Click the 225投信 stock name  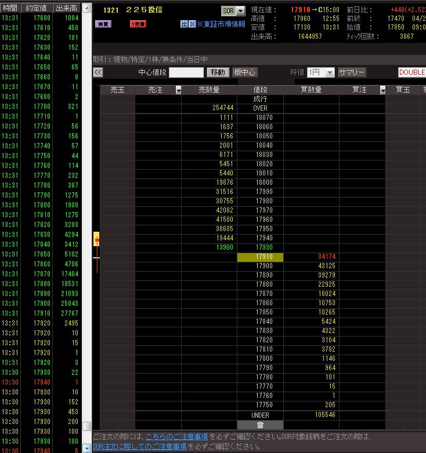pyautogui.click(x=144, y=10)
